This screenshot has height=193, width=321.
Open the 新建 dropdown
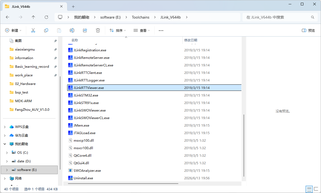pyautogui.click(x=13, y=30)
